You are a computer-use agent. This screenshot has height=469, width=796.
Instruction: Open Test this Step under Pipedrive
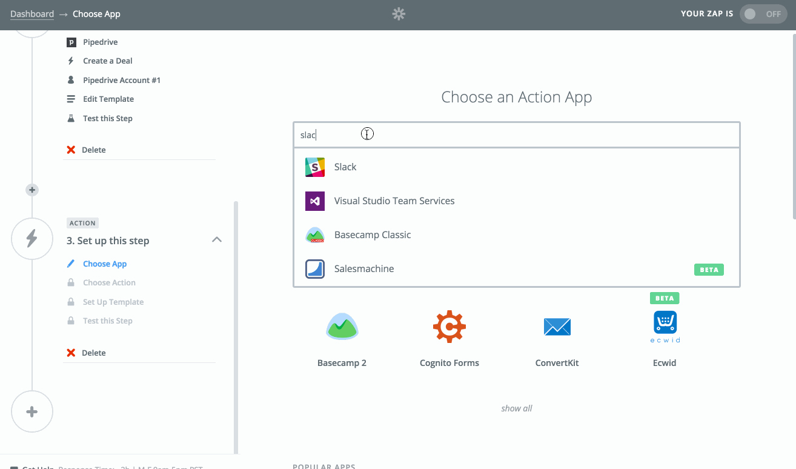108,118
